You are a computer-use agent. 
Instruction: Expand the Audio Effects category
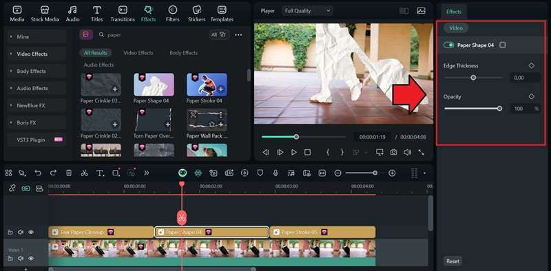[x=37, y=88]
